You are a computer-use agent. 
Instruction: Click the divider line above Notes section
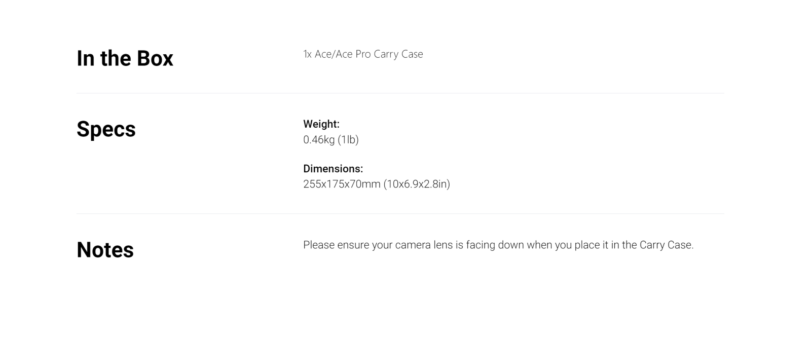tap(400, 214)
